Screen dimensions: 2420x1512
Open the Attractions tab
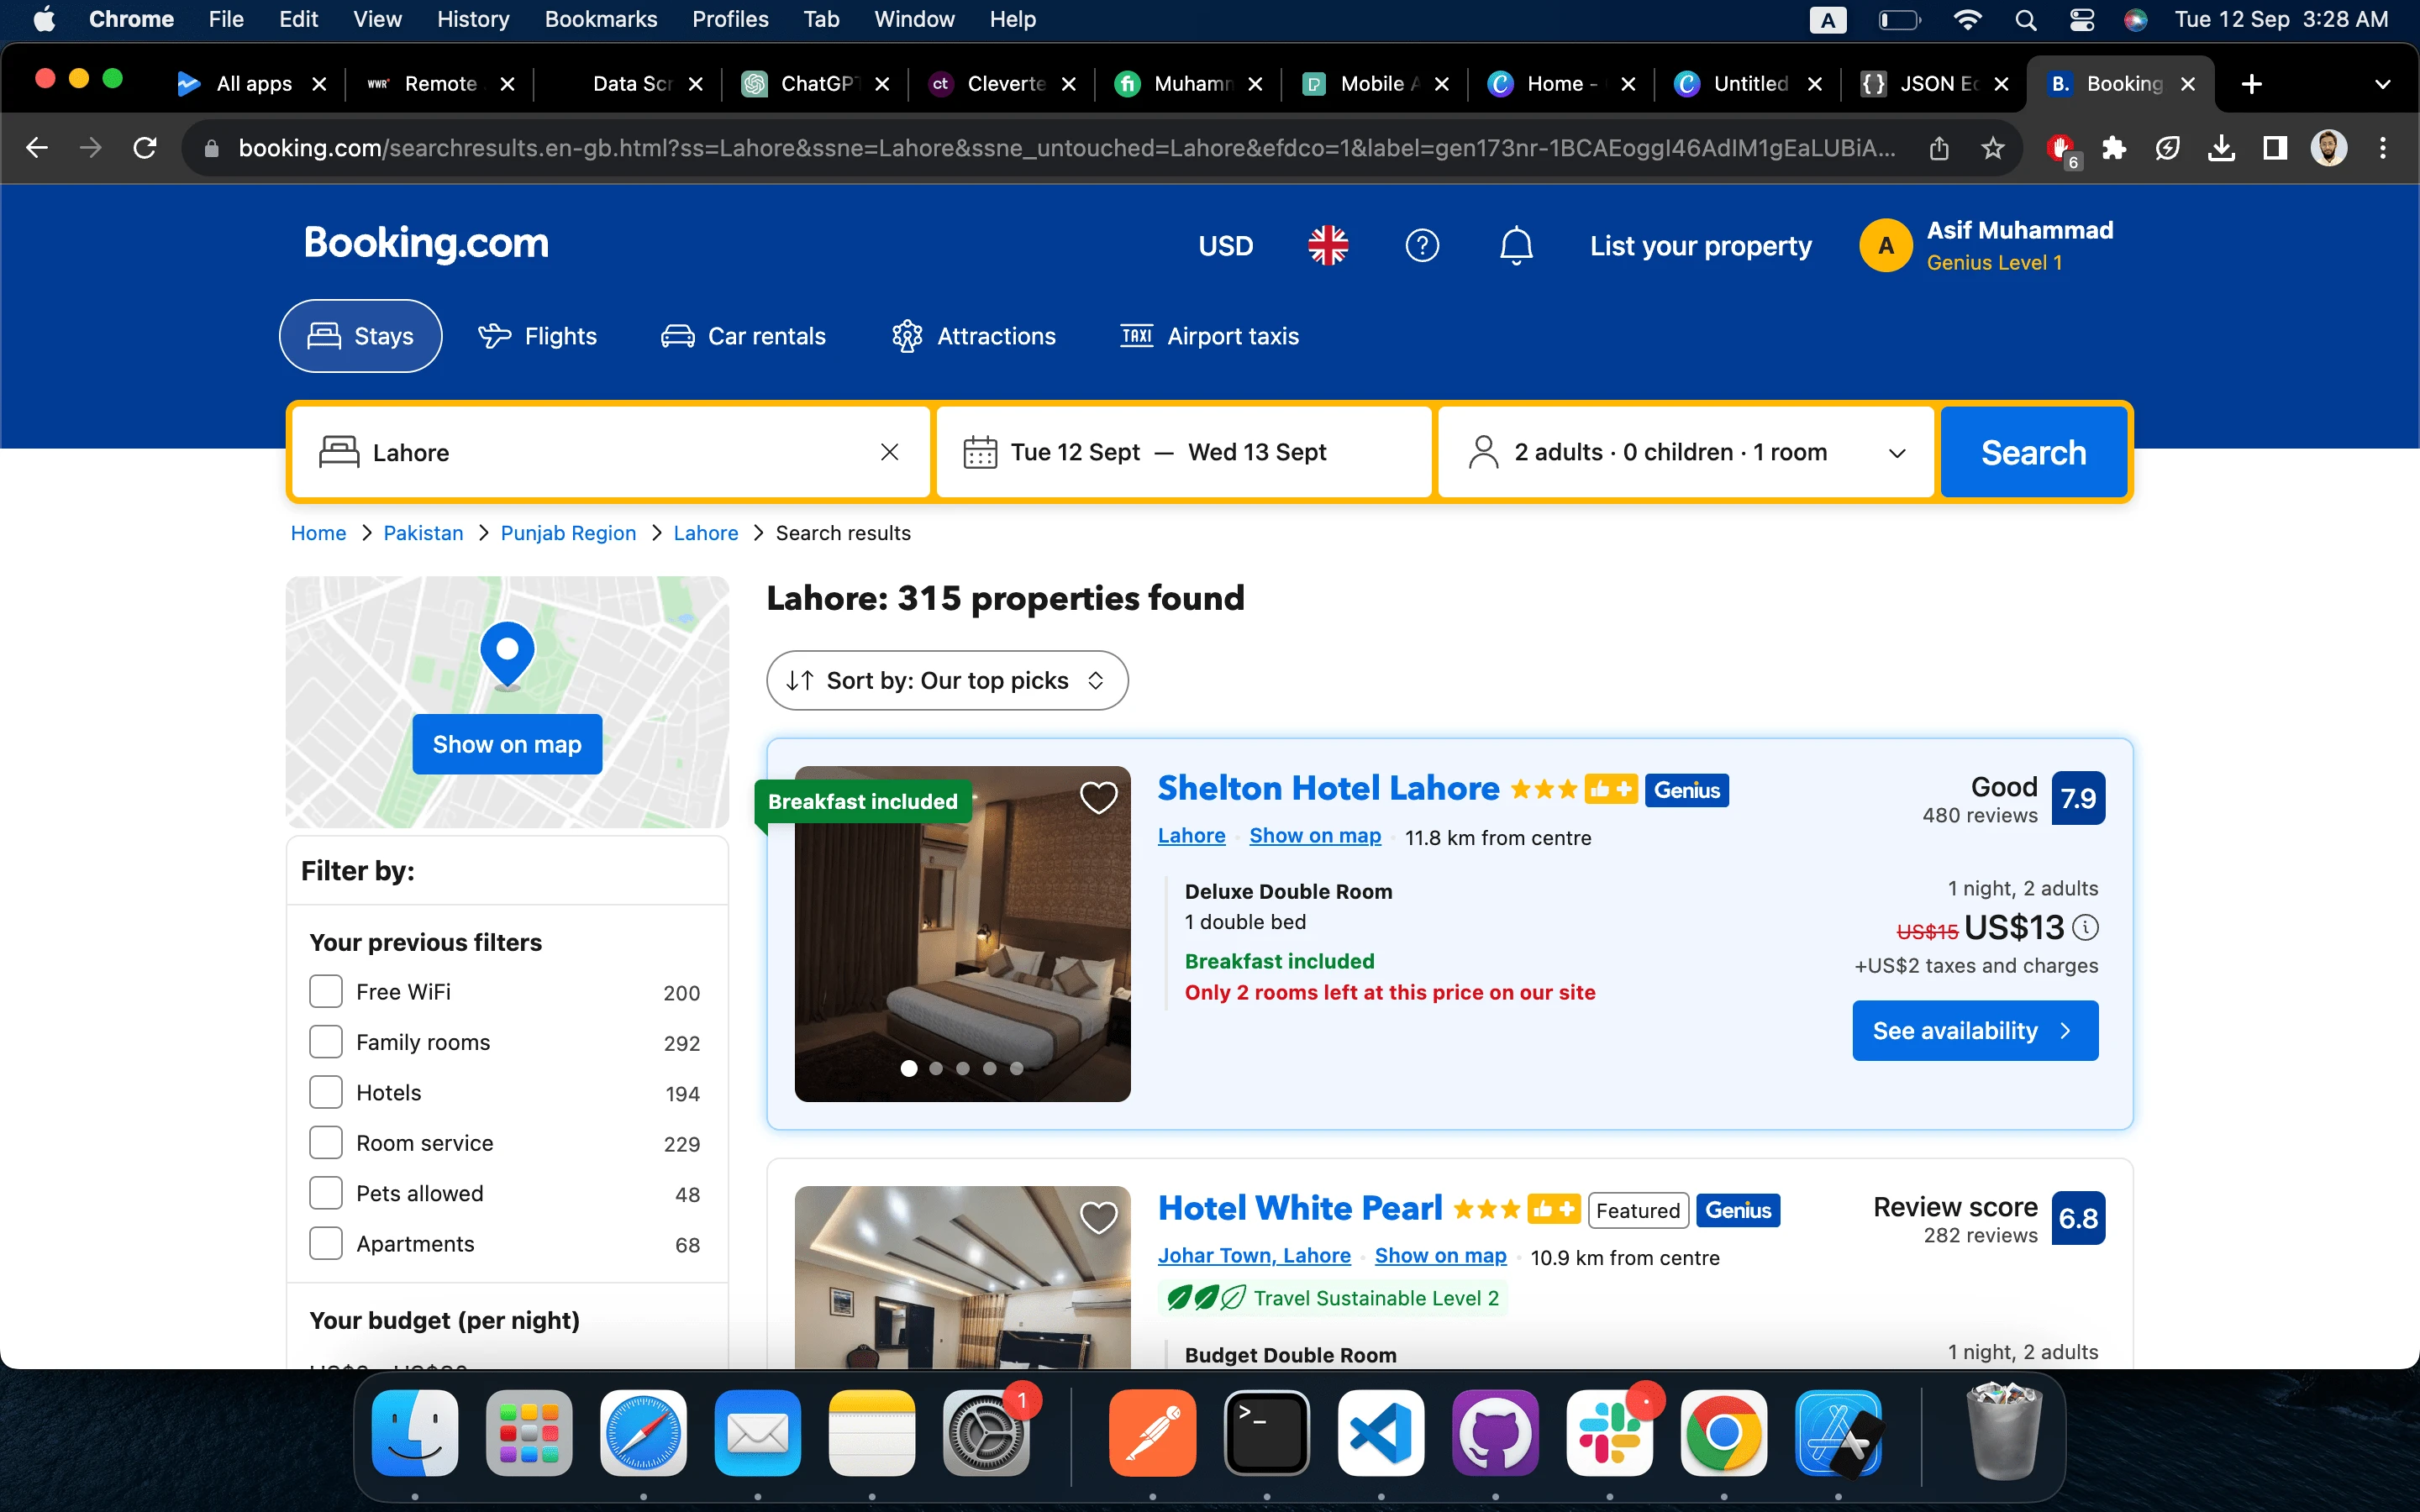(973, 336)
